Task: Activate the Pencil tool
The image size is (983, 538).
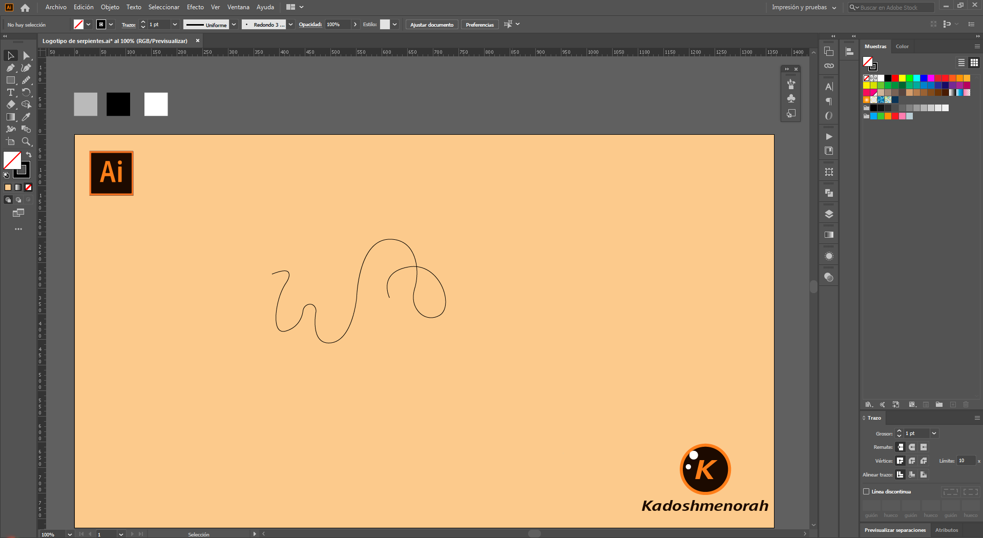Action: 26,80
